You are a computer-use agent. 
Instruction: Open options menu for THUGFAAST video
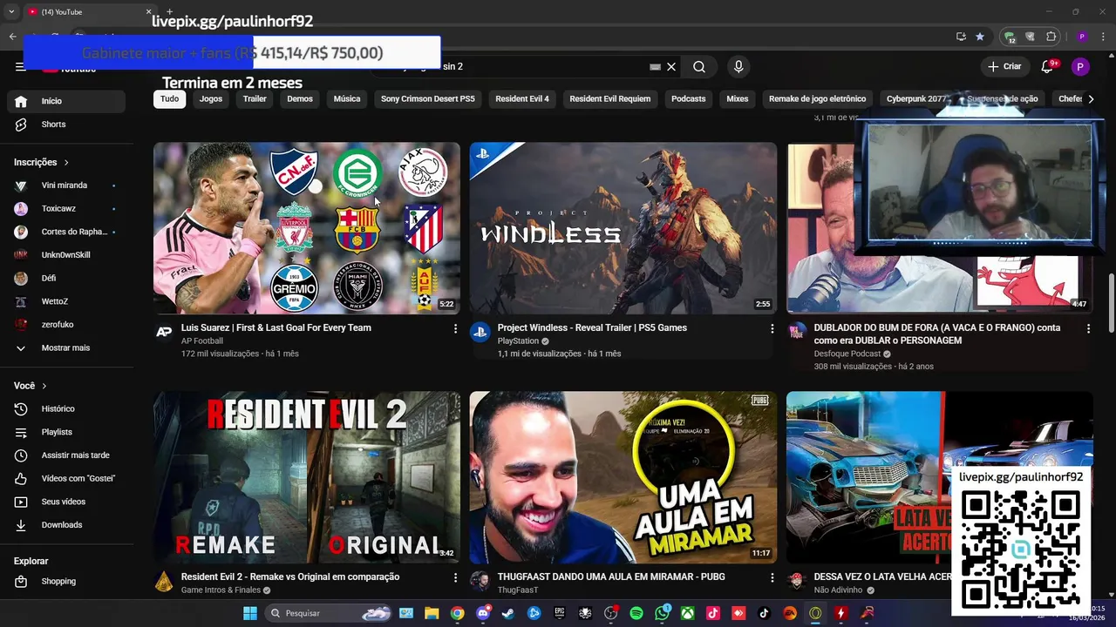[x=772, y=577]
